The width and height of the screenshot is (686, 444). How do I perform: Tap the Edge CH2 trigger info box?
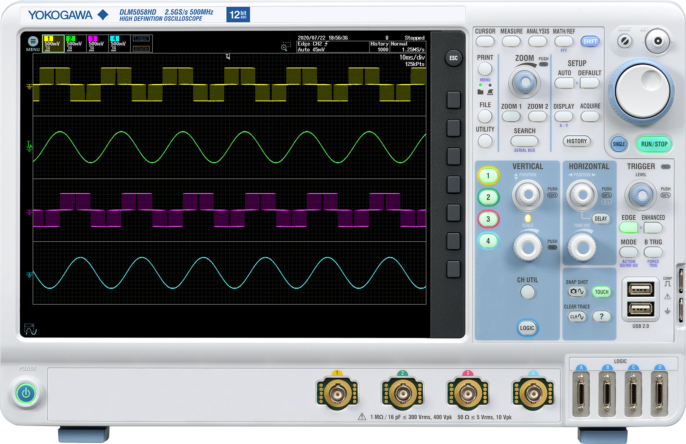333,47
